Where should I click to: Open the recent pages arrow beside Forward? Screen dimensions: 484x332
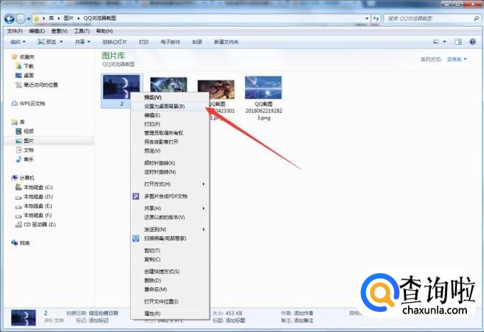(28, 19)
